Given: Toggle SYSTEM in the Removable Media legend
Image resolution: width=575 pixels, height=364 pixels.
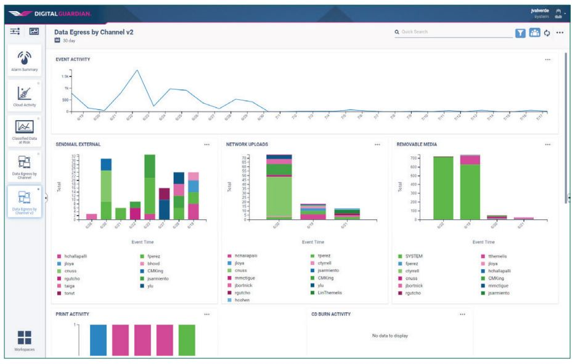Looking at the screenshot, I should 414,255.
